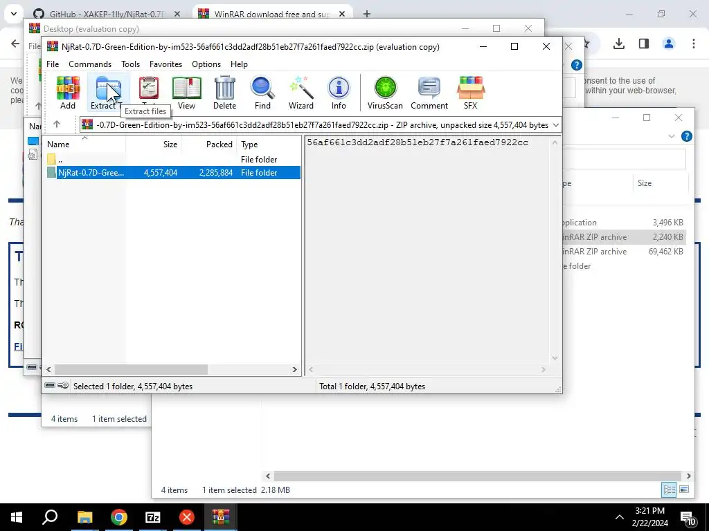Open Chrome side panel icon
Image resolution: width=709 pixels, height=531 pixels.
(x=644, y=44)
